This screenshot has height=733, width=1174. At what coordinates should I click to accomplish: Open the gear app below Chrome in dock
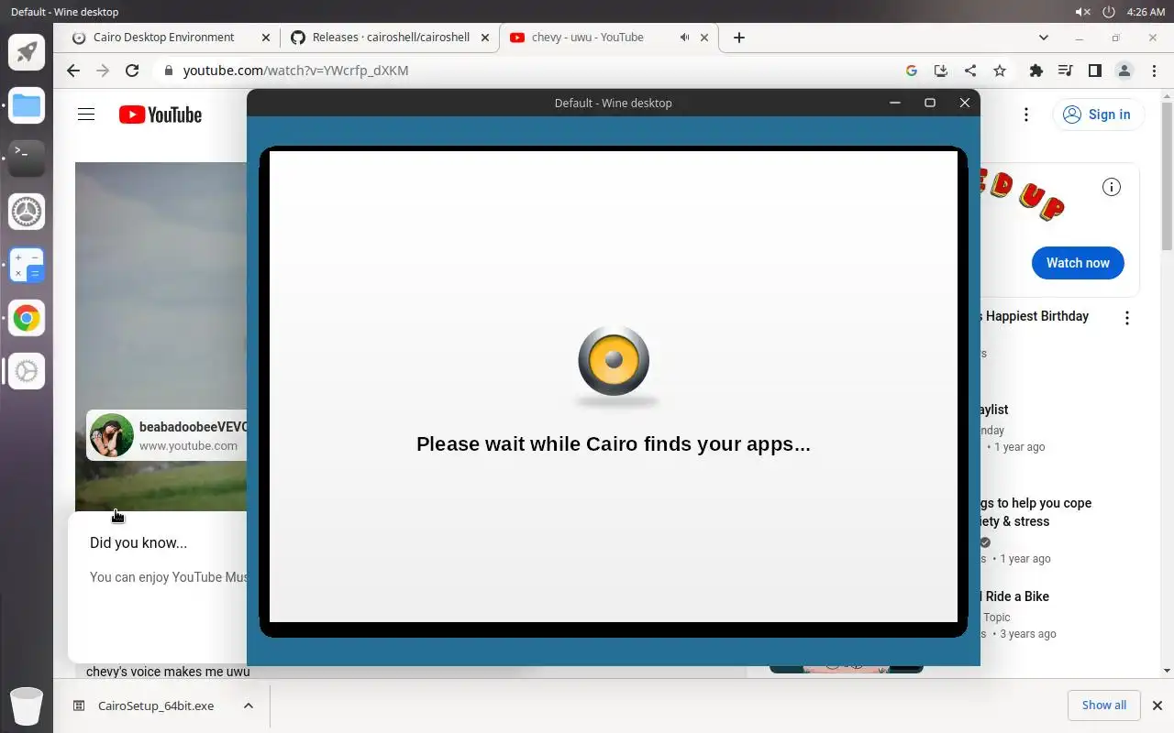(x=27, y=371)
